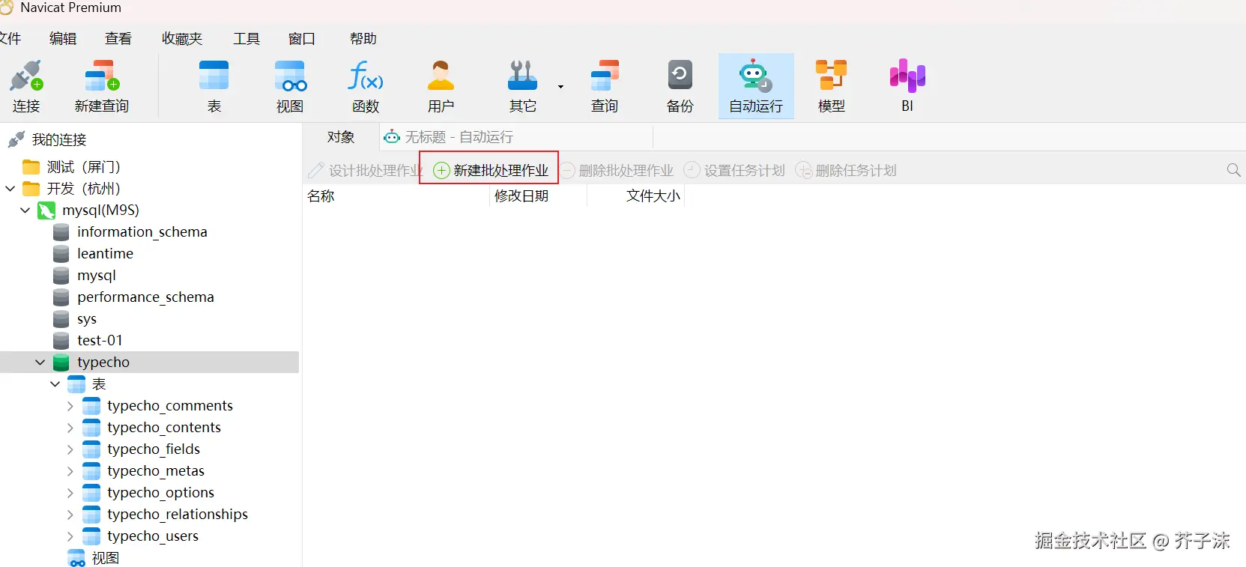Screen dimensions: 1246x567
Task: Select the typecho_fields table icon
Action: coord(91,449)
